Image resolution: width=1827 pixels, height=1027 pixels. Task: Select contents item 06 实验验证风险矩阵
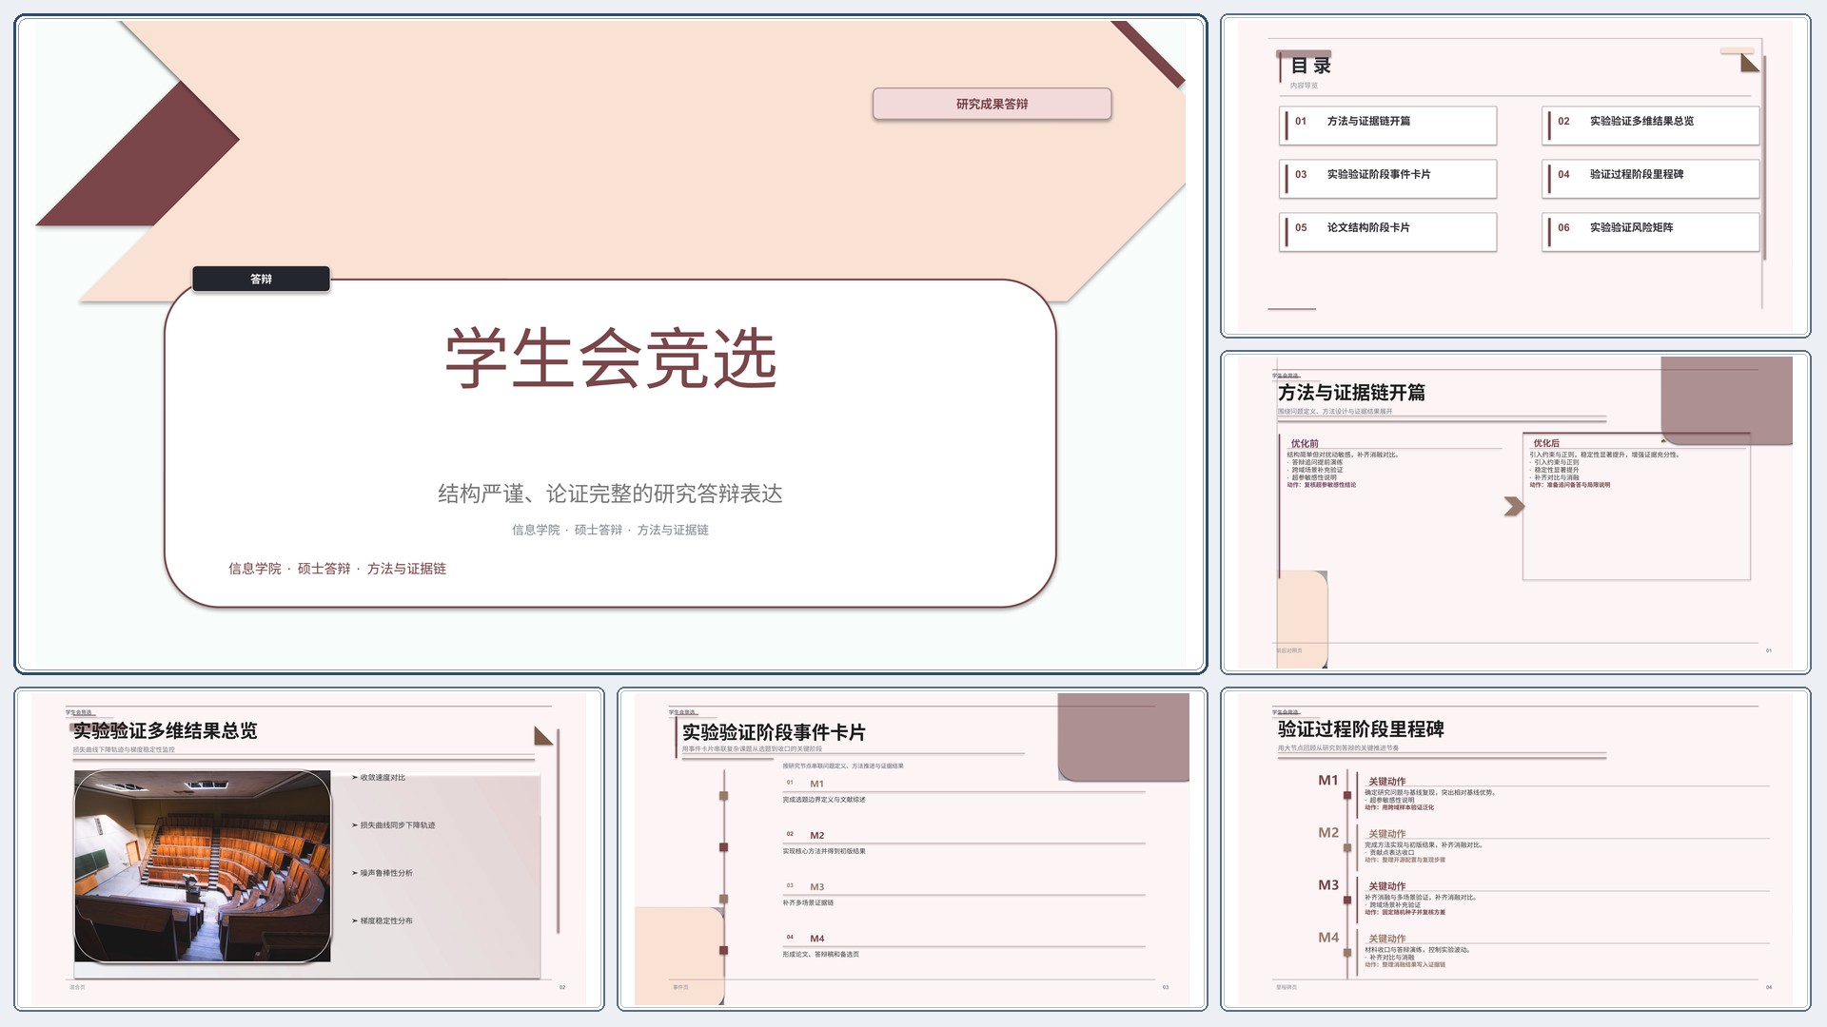coord(1650,232)
